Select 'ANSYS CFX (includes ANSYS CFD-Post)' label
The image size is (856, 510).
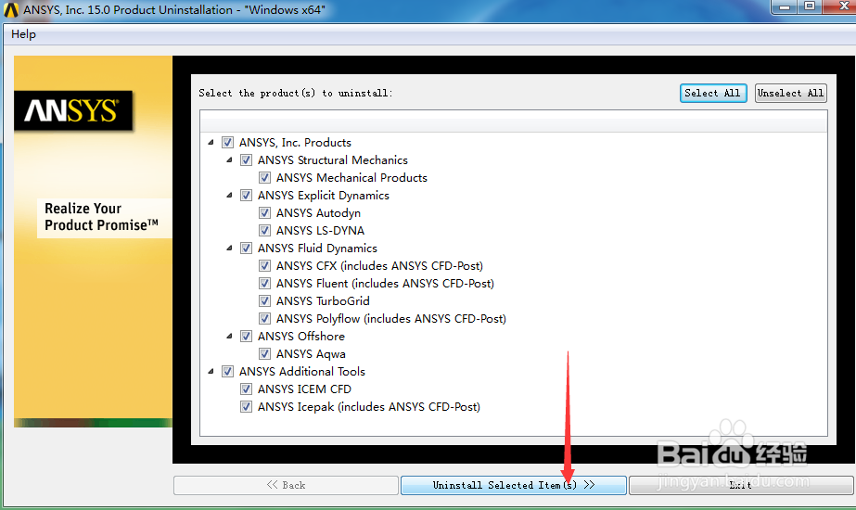tap(379, 266)
